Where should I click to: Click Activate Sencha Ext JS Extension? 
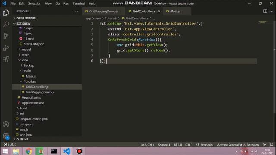(238, 145)
